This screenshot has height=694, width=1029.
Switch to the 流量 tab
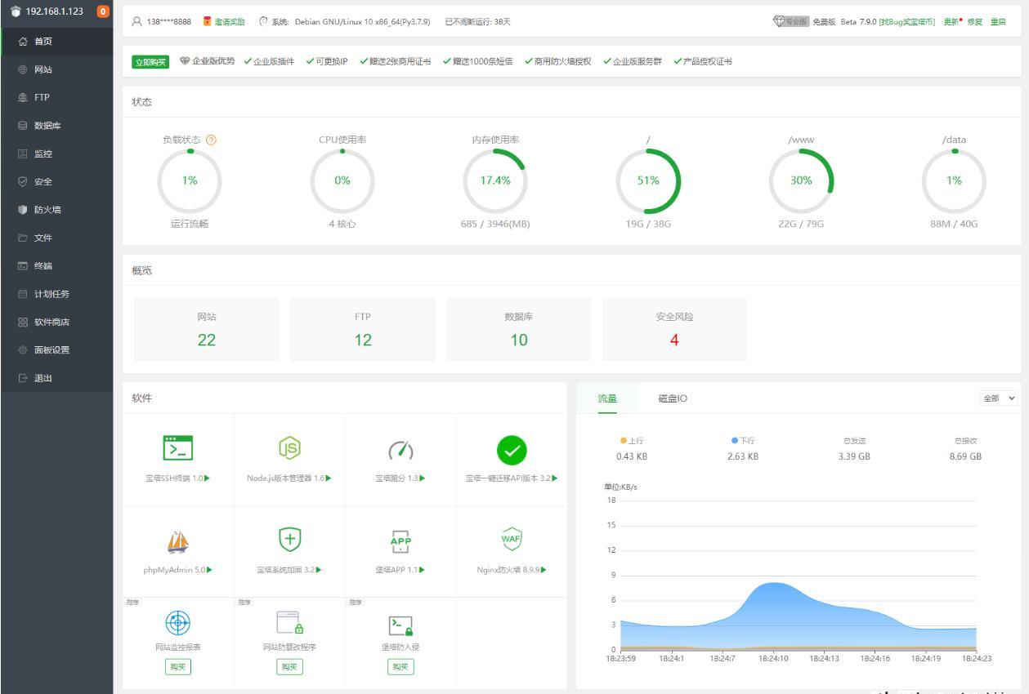[x=607, y=398]
